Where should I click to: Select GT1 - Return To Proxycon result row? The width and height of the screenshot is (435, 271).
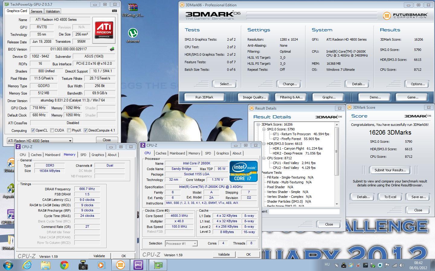(x=301, y=134)
